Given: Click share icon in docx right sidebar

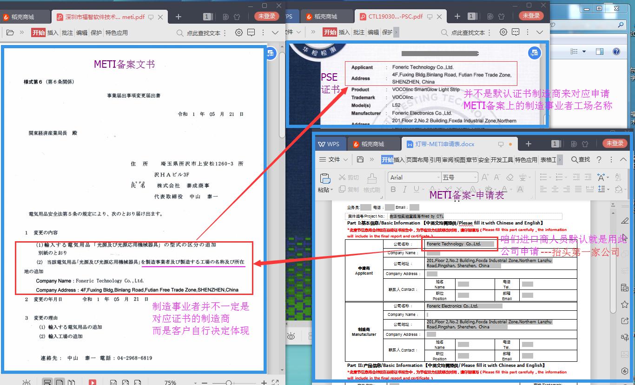Looking at the screenshot, I should tap(625, 321).
